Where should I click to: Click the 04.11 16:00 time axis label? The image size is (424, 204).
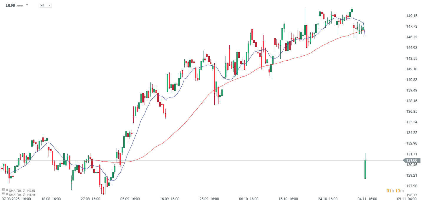coord(367,199)
